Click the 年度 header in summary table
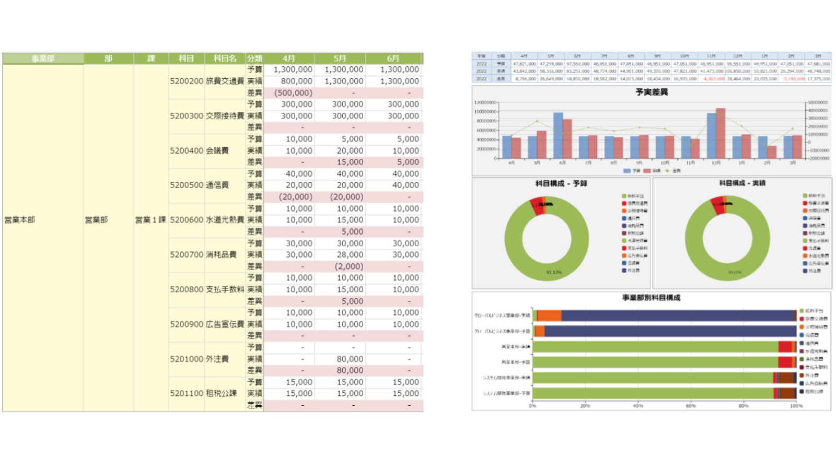 tap(481, 56)
